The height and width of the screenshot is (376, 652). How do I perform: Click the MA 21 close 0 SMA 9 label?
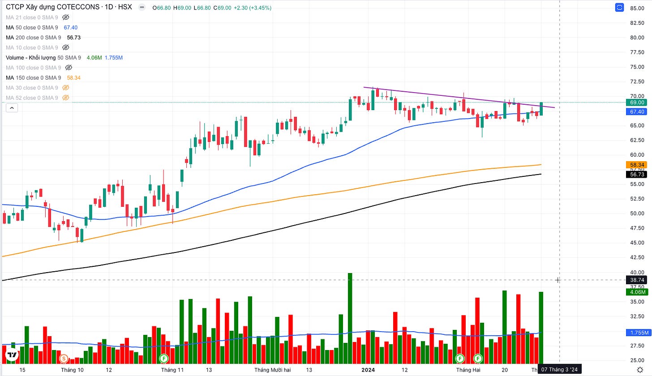tap(32, 17)
